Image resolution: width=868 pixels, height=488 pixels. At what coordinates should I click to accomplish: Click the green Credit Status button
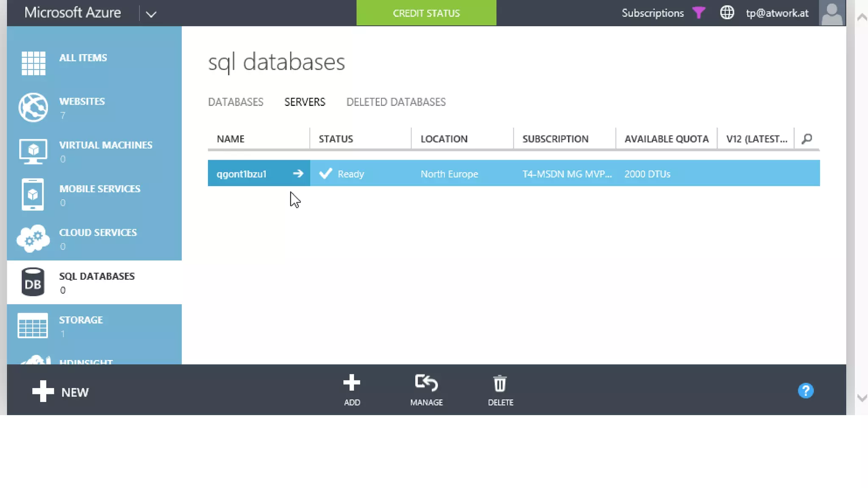coord(426,13)
